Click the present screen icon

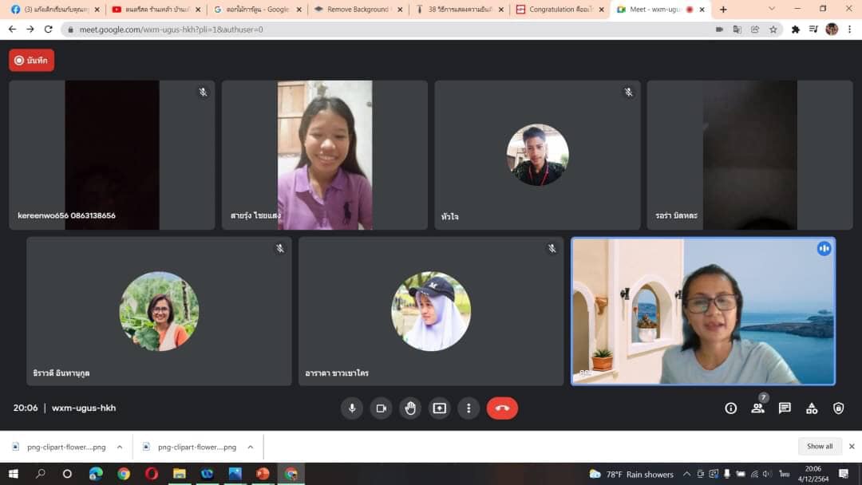[439, 408]
